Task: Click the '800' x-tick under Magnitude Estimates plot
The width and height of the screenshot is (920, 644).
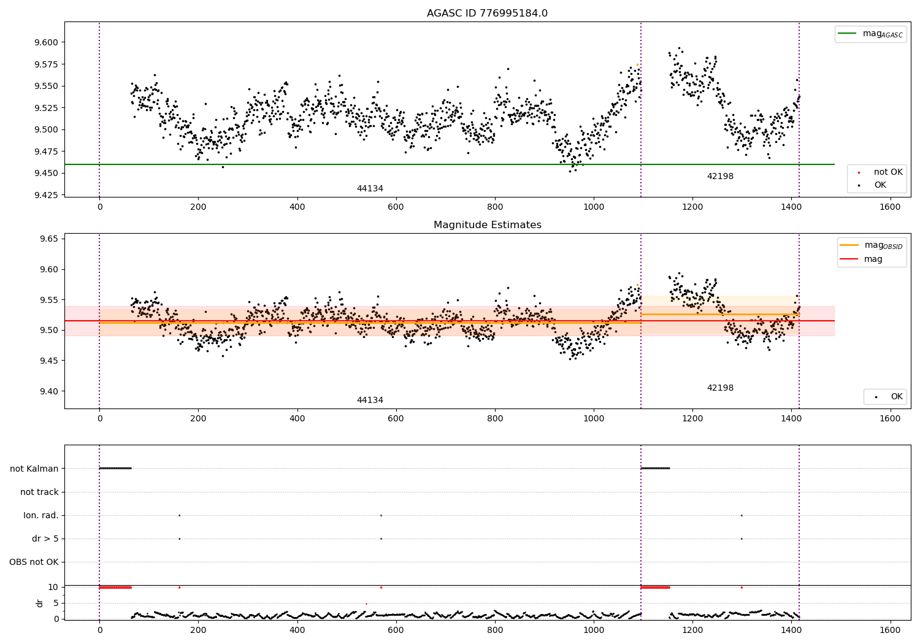Action: tap(495, 418)
